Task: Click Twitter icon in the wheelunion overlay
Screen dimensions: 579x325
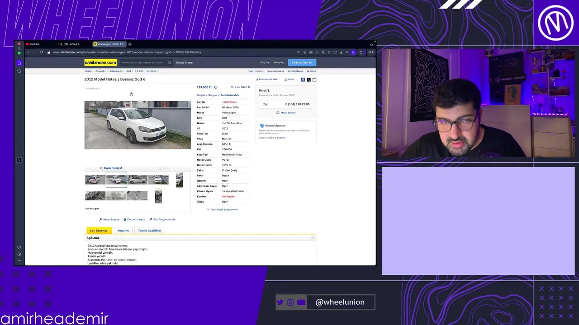Action: click(280, 302)
